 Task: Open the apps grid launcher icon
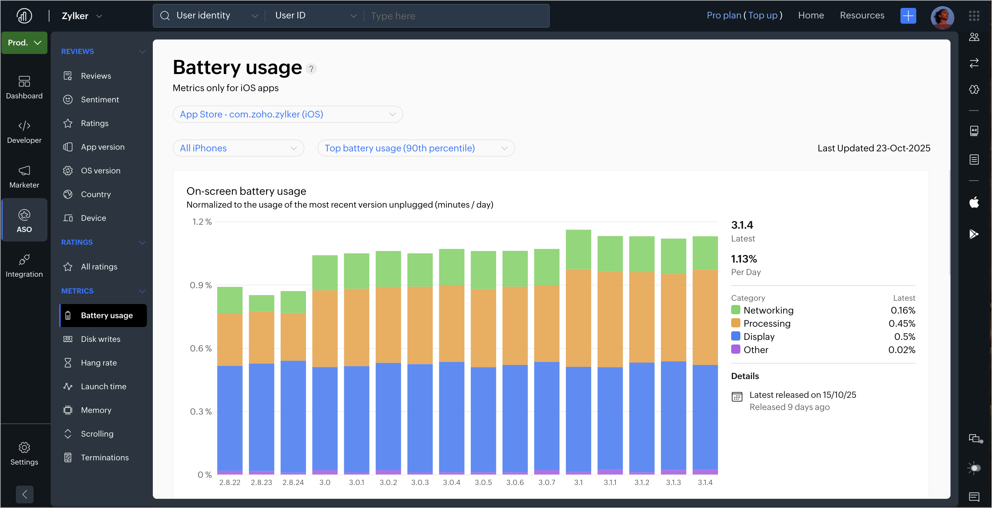[x=974, y=16]
